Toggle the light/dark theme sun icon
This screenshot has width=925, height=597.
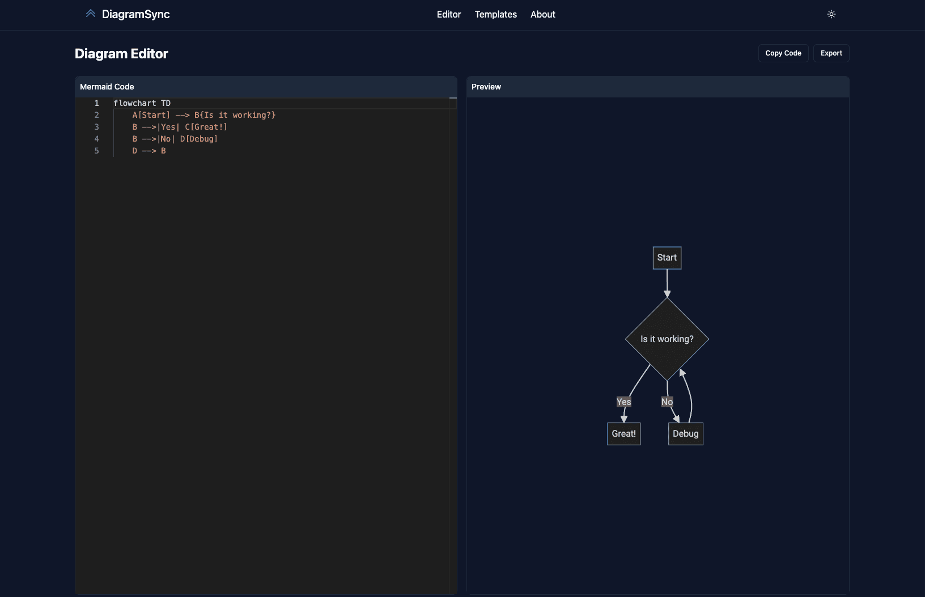click(x=831, y=14)
